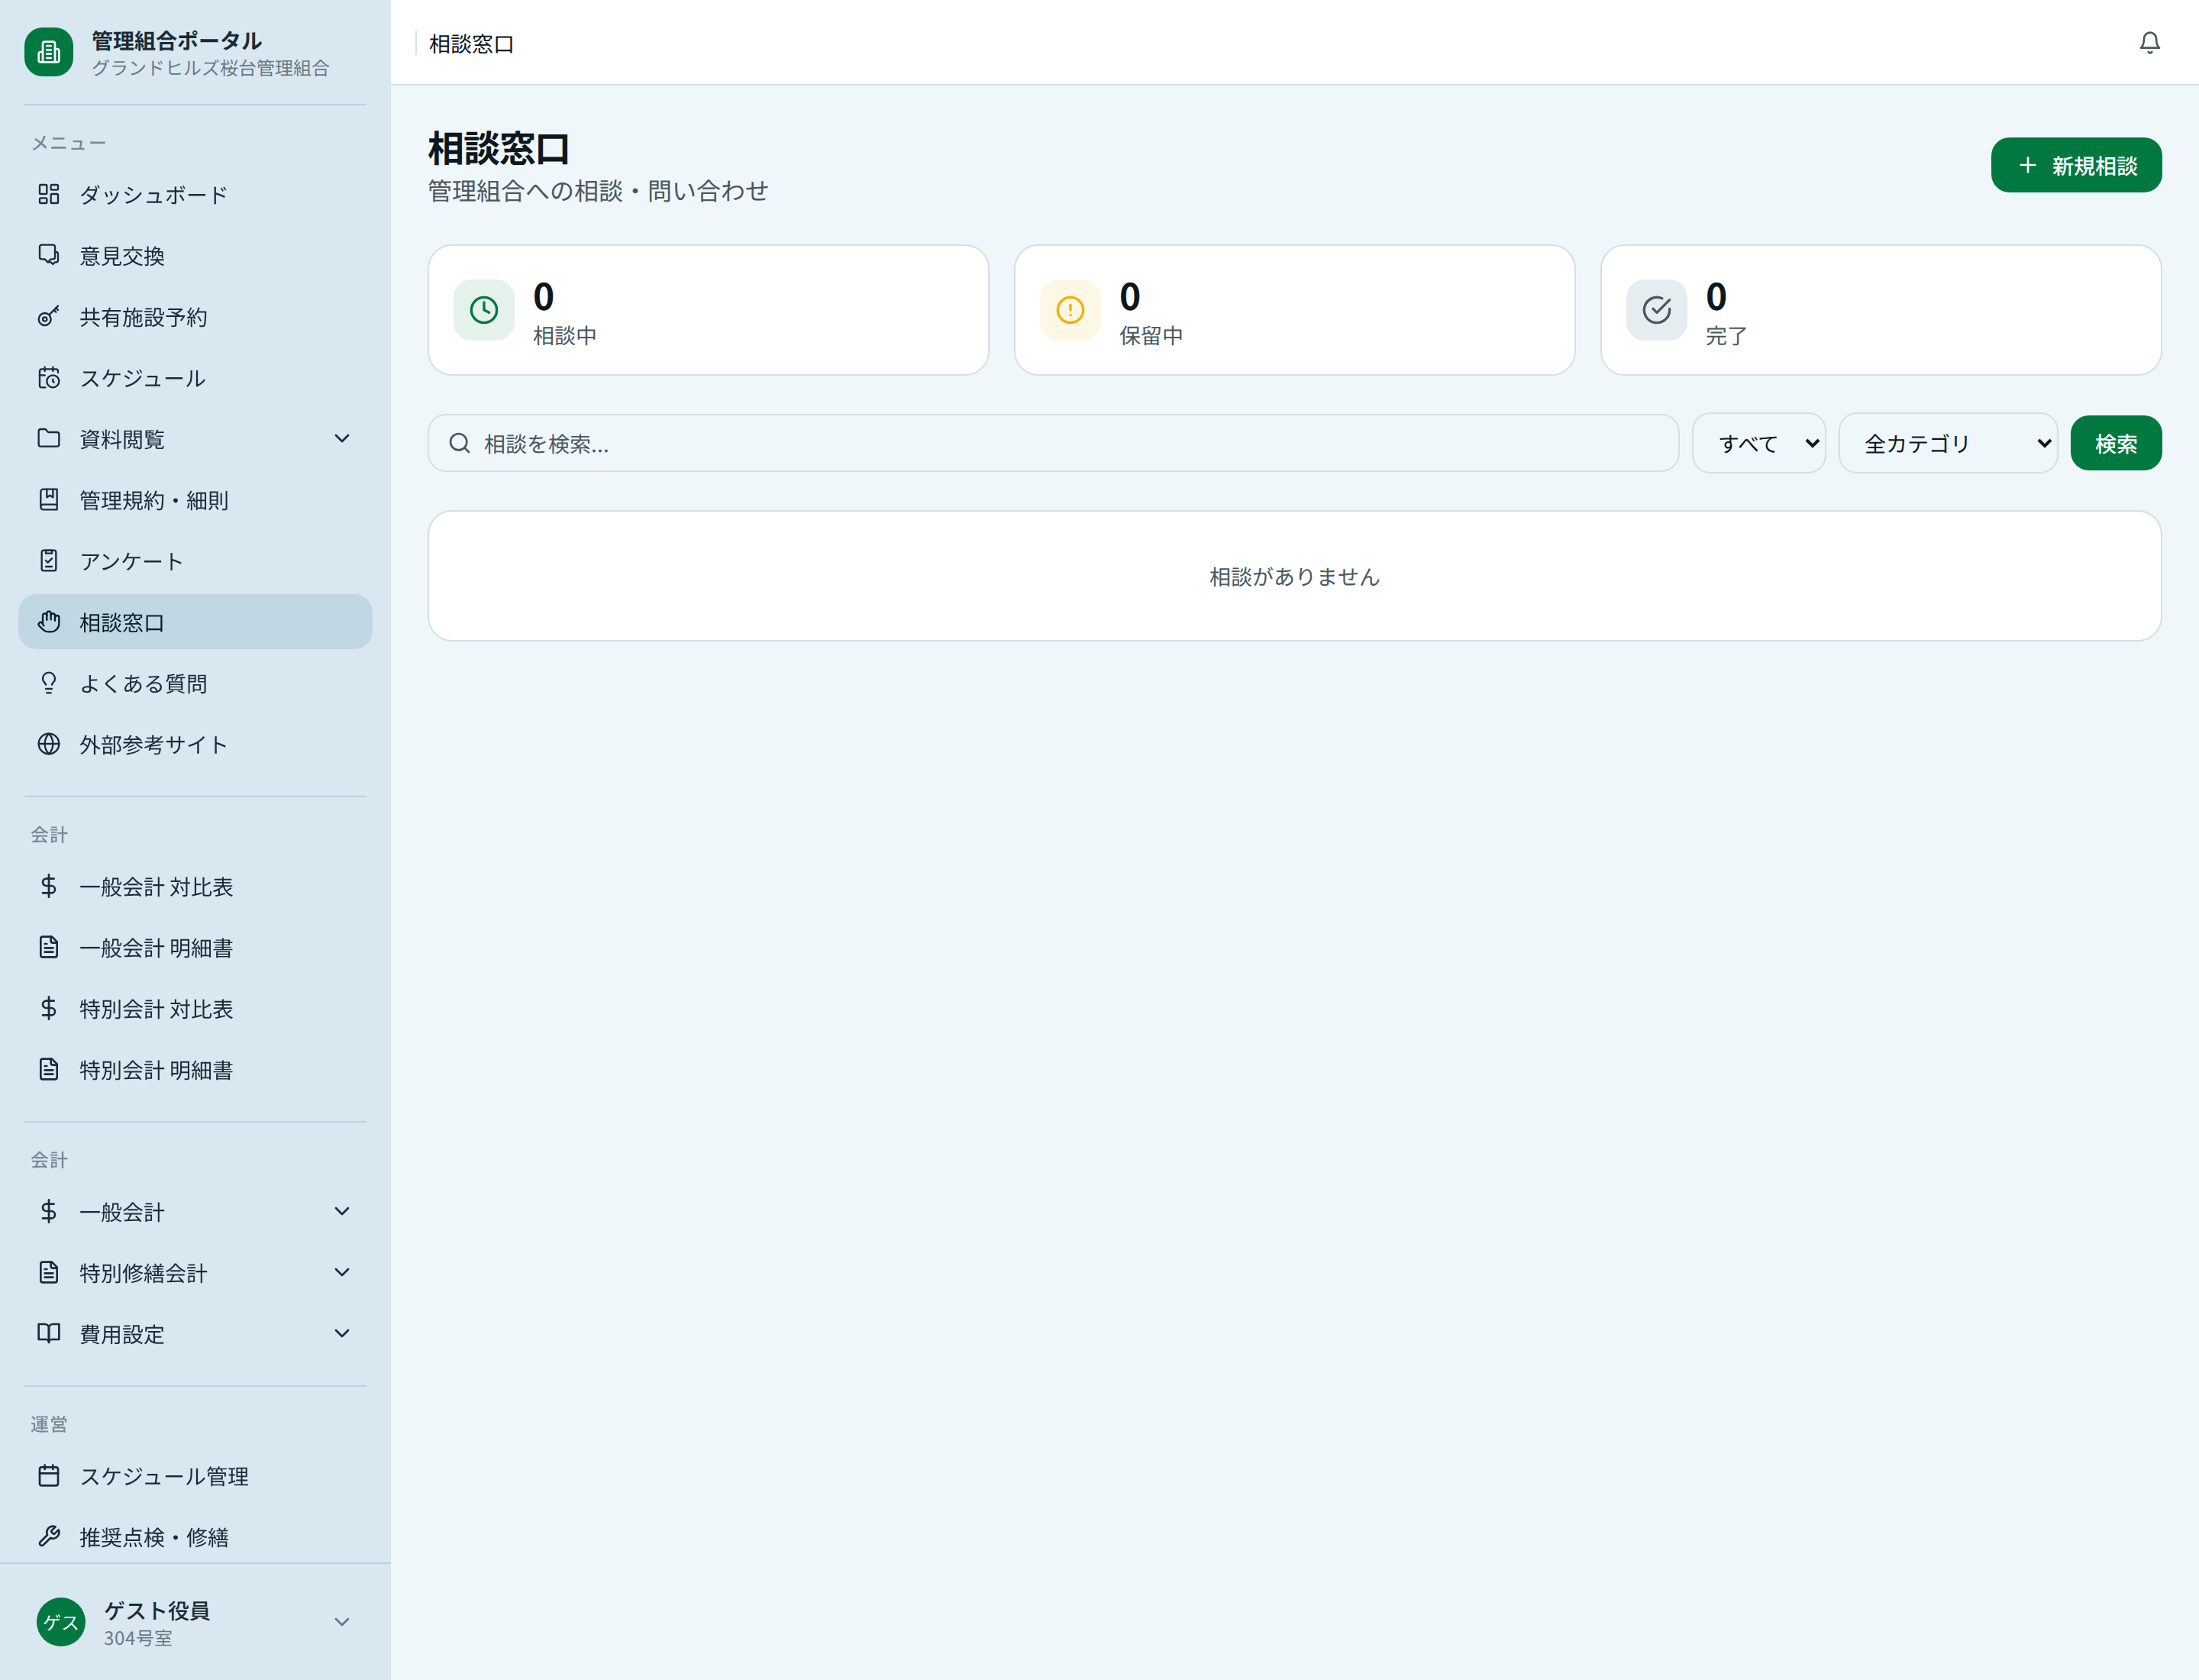Viewport: 2199px width, 1680px height.
Task: Click the notification bell icon
Action: coord(2149,43)
